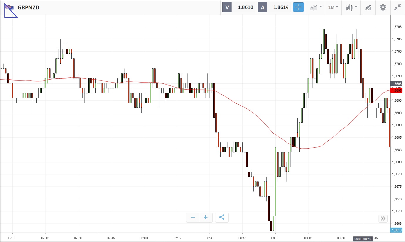Open the drawing tools pencil icon
The height and width of the screenshot is (242, 405).
[x=368, y=7]
